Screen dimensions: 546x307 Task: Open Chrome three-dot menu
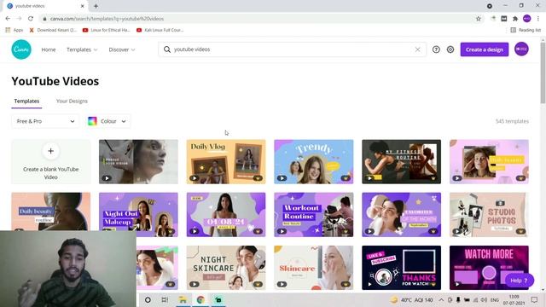pyautogui.click(x=538, y=19)
